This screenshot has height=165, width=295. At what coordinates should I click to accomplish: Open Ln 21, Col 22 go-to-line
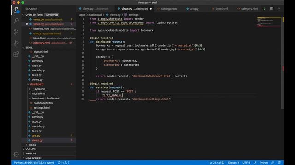point(217,163)
